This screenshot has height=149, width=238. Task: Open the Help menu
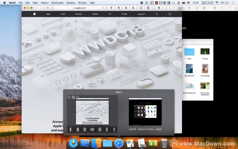tap(92, 3)
